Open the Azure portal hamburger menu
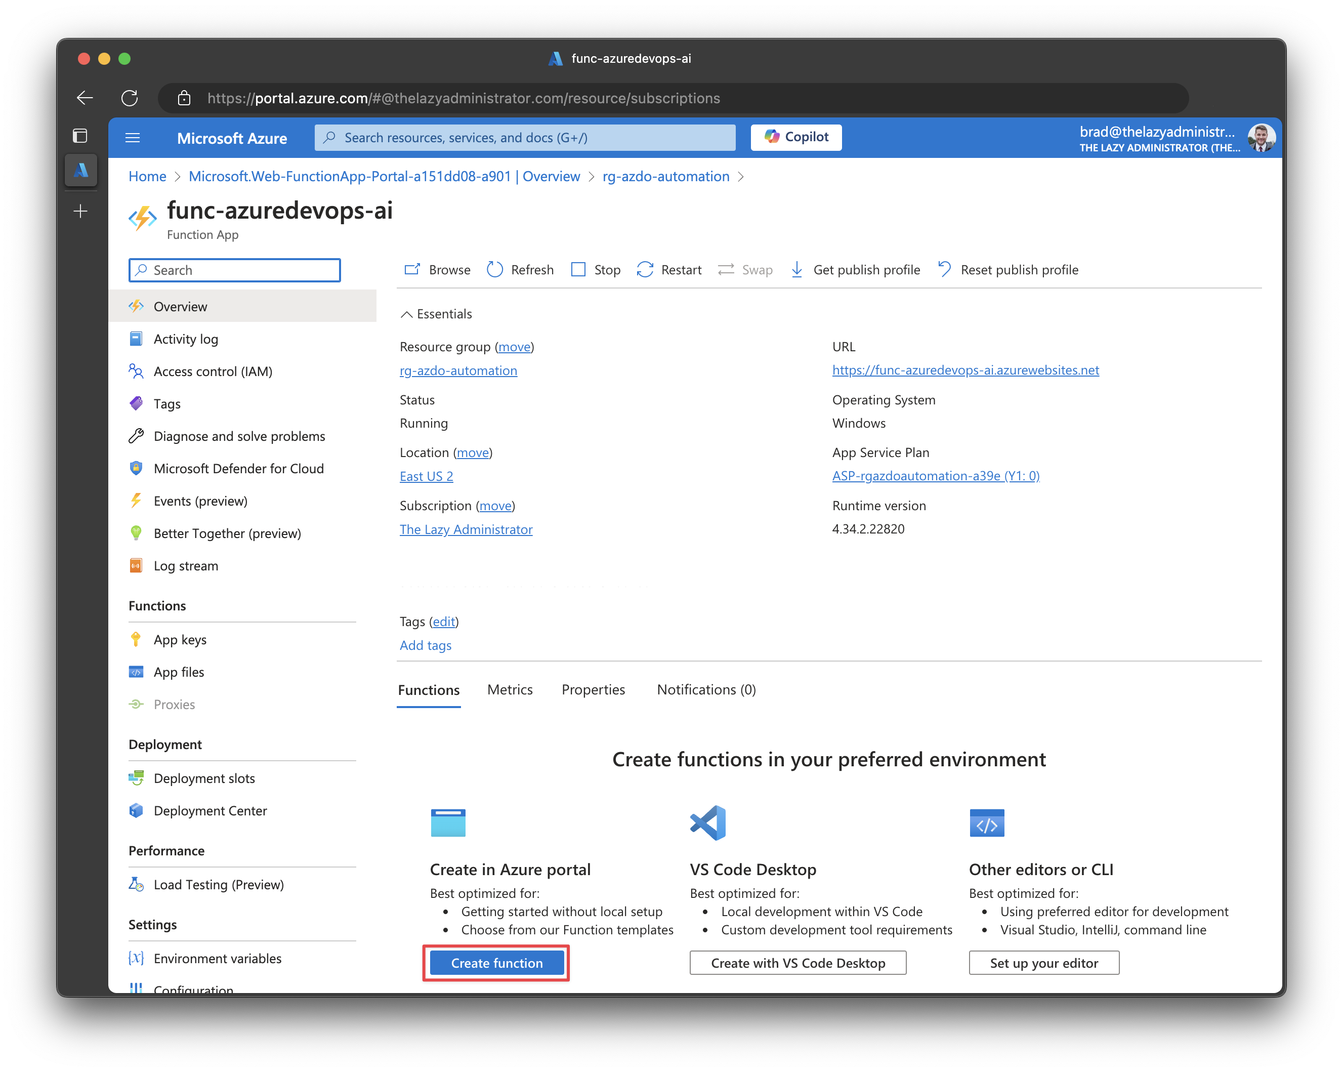The height and width of the screenshot is (1072, 1343). click(133, 138)
